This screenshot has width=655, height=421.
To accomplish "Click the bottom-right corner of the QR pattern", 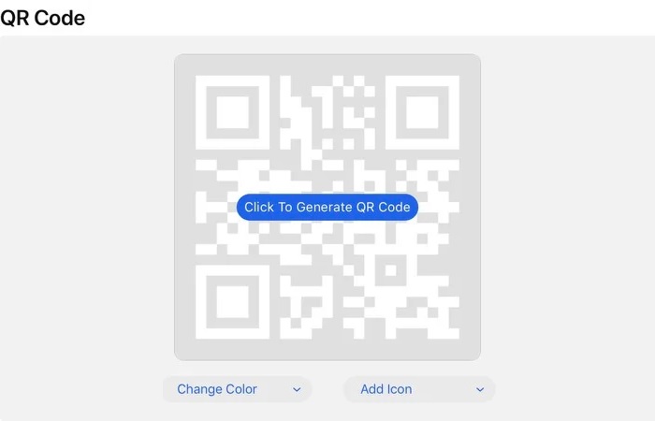I will [x=454, y=333].
